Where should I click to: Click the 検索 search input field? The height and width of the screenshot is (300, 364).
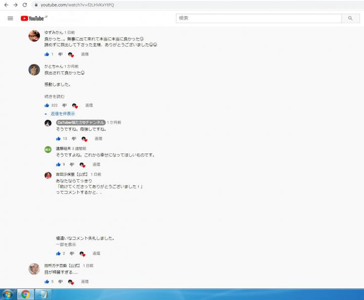tap(259, 18)
